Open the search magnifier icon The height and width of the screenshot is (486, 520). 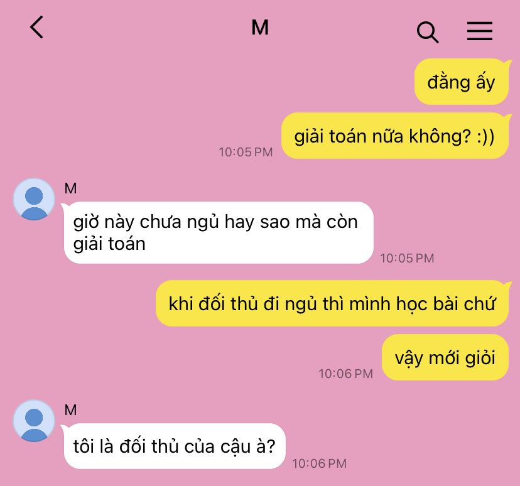(x=428, y=32)
